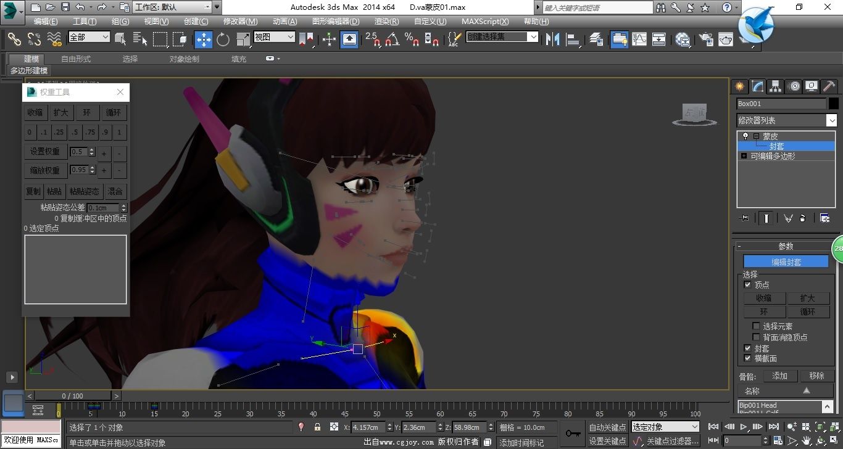This screenshot has height=449, width=843.
Task: Switch to the Display command panel tab
Action: click(x=812, y=86)
